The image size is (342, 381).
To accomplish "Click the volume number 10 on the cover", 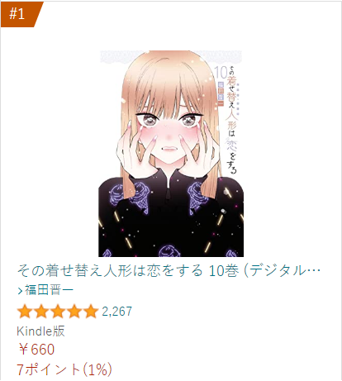I will click(221, 73).
